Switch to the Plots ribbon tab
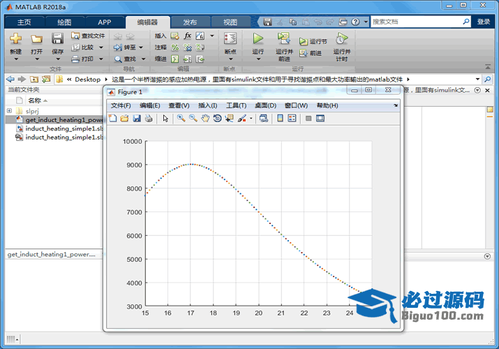This screenshot has height=349, width=499. tap(64, 22)
